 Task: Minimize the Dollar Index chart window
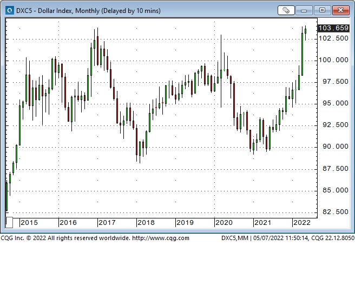click(304, 10)
